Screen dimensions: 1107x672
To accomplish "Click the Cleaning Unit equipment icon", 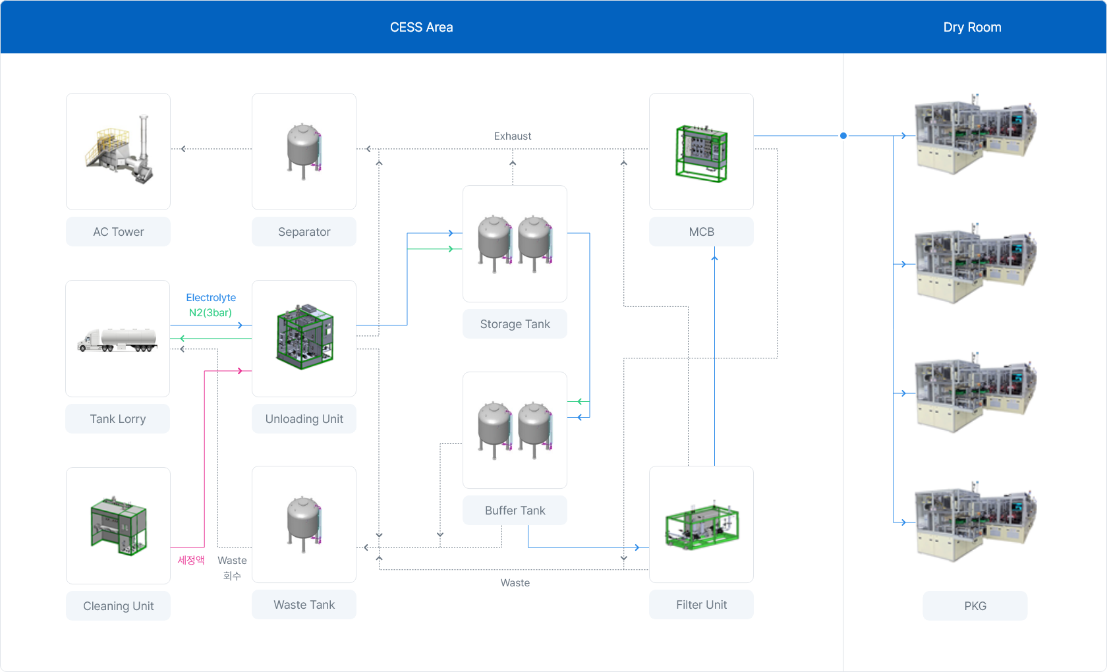I will pyautogui.click(x=118, y=526).
